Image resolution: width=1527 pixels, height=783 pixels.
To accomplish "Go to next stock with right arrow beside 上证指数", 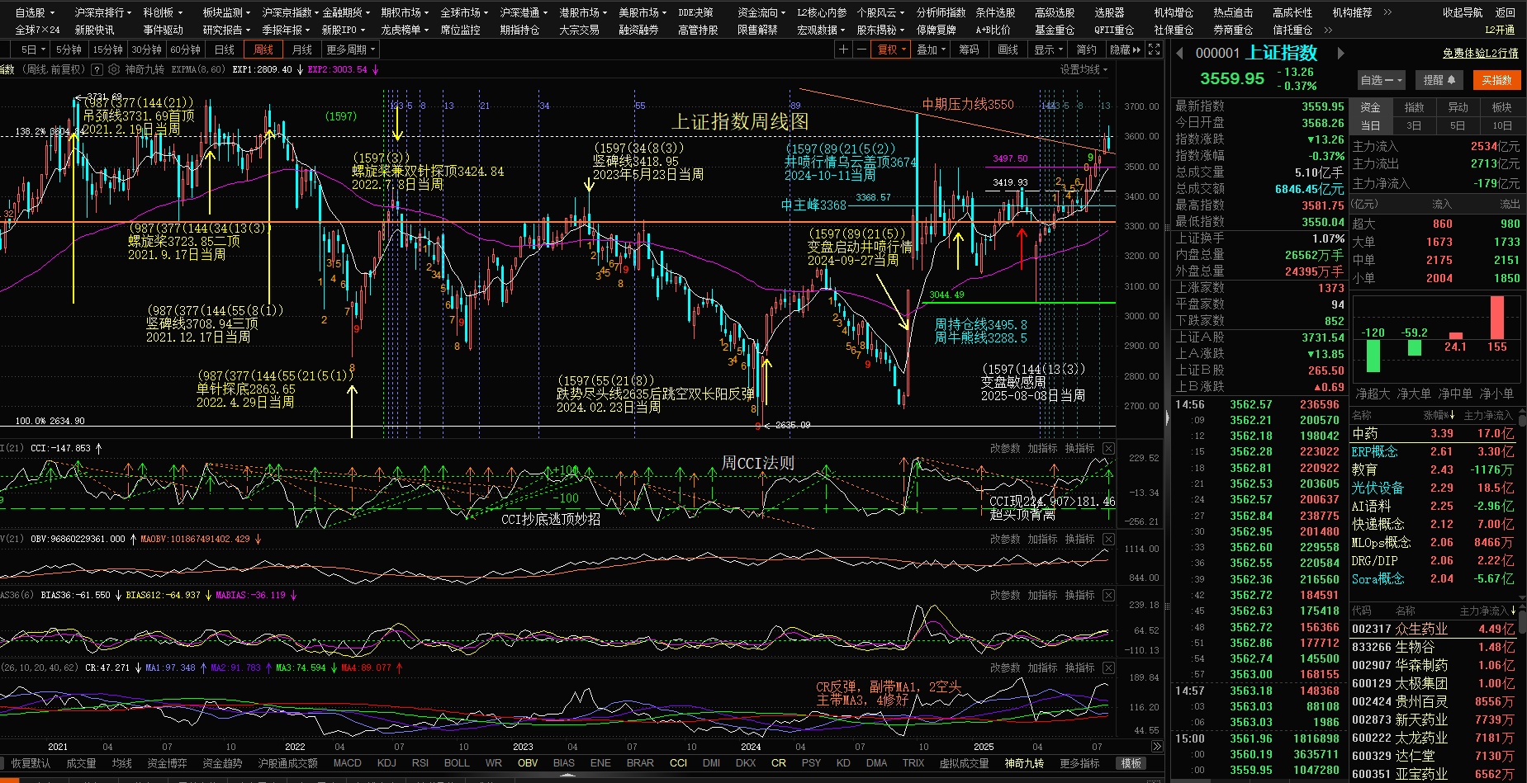I will coord(1340,53).
